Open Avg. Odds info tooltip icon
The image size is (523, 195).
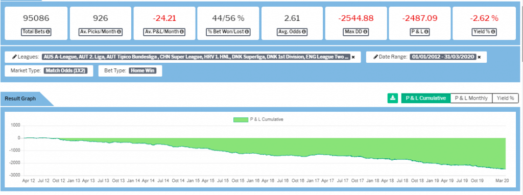click(x=304, y=32)
